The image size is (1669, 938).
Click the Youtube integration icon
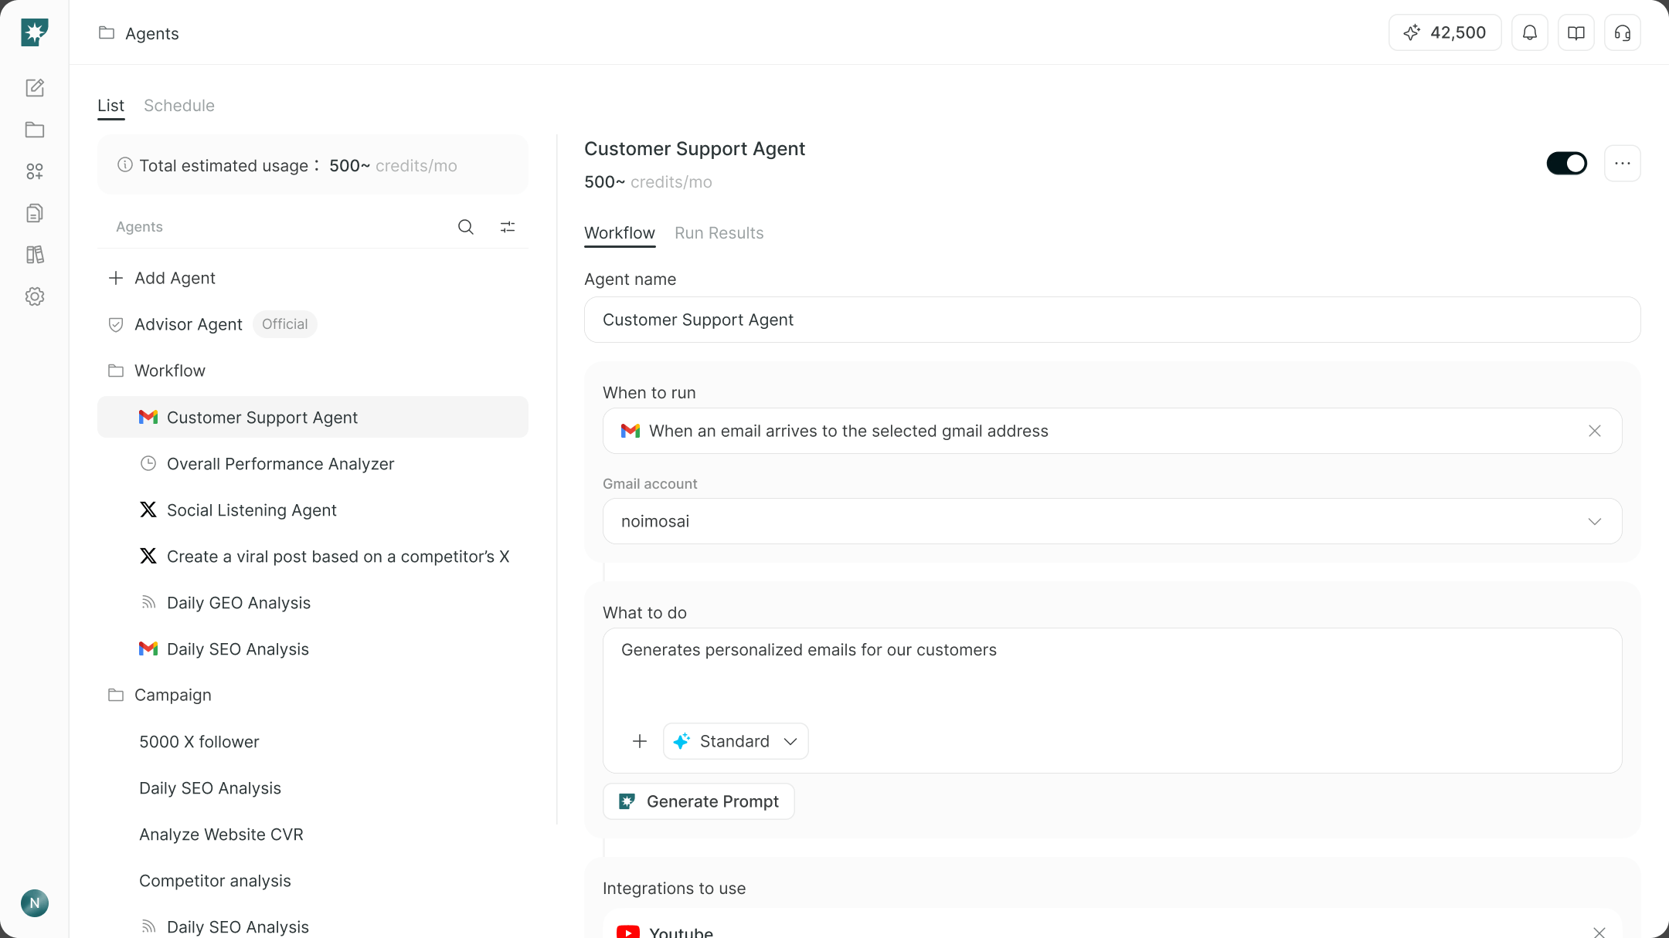tap(628, 932)
